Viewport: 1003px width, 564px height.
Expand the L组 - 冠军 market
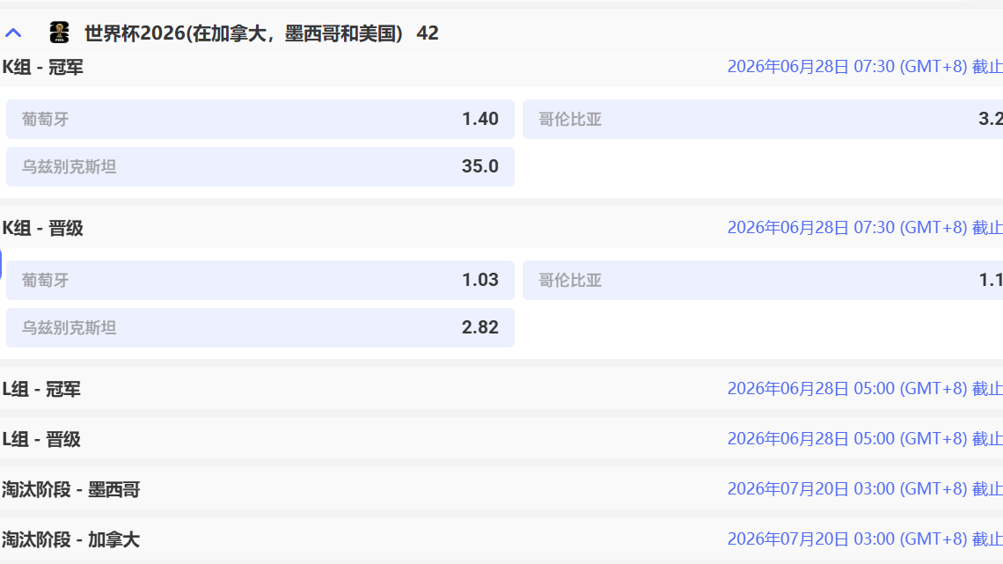pyautogui.click(x=41, y=389)
